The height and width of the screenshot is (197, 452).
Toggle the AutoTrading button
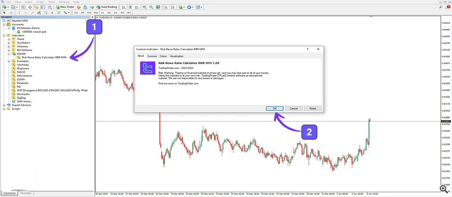(106, 7)
